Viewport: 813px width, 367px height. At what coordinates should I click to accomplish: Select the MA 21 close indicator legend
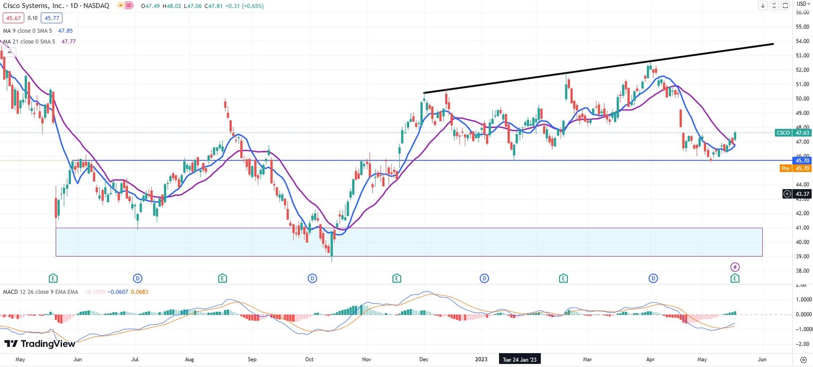point(30,41)
